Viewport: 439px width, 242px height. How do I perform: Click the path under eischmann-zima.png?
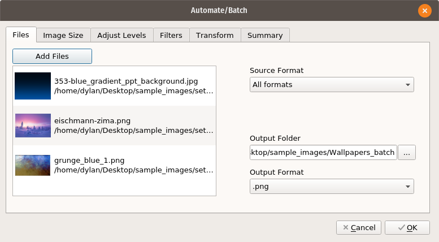click(x=133, y=131)
